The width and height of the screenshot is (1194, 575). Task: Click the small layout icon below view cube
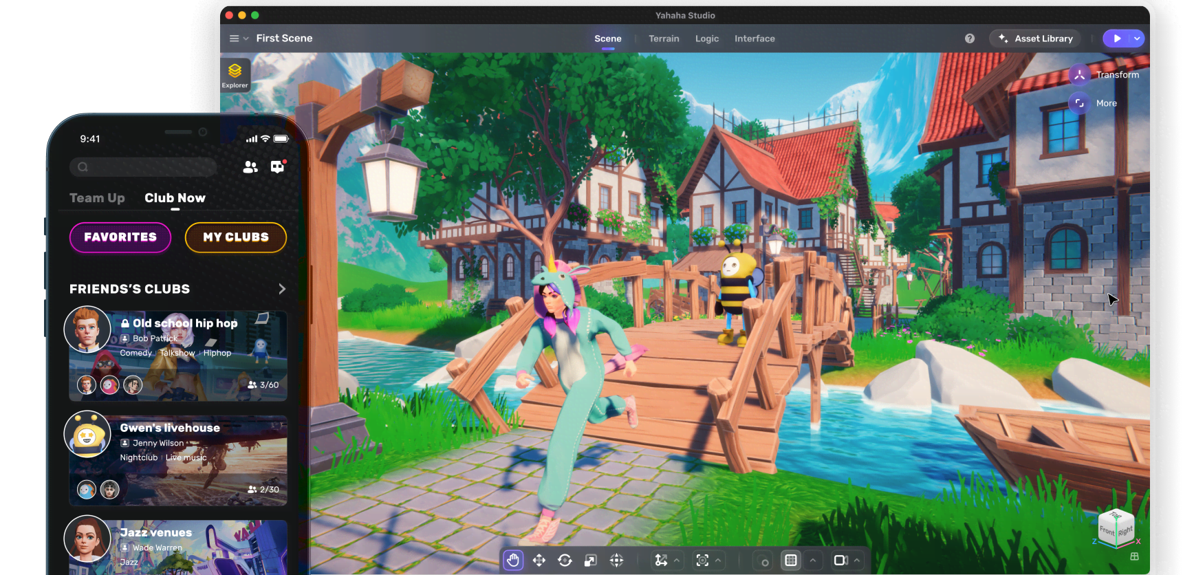tap(1134, 556)
